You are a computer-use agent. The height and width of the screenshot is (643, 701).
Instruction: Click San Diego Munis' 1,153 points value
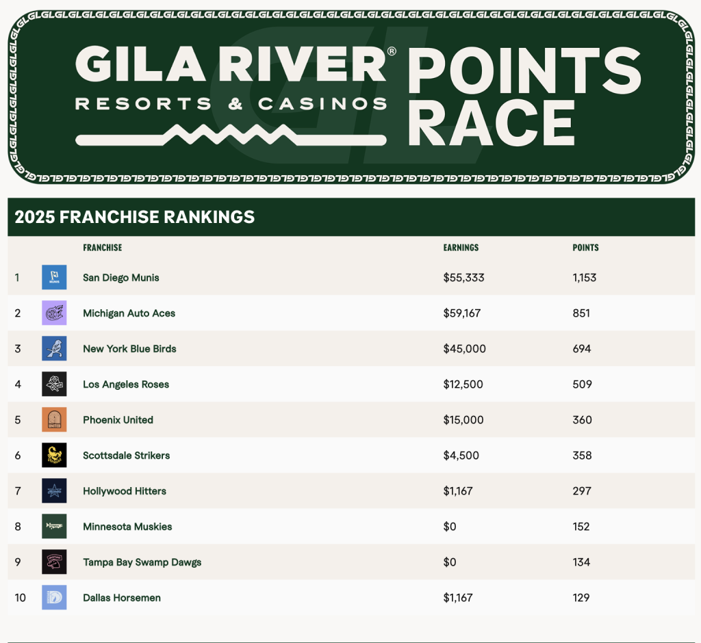click(x=584, y=278)
